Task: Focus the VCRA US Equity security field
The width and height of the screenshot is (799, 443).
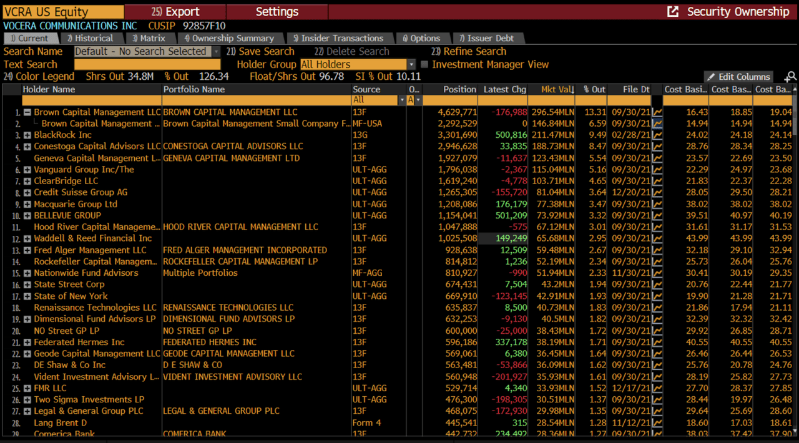Action: pyautogui.click(x=62, y=12)
